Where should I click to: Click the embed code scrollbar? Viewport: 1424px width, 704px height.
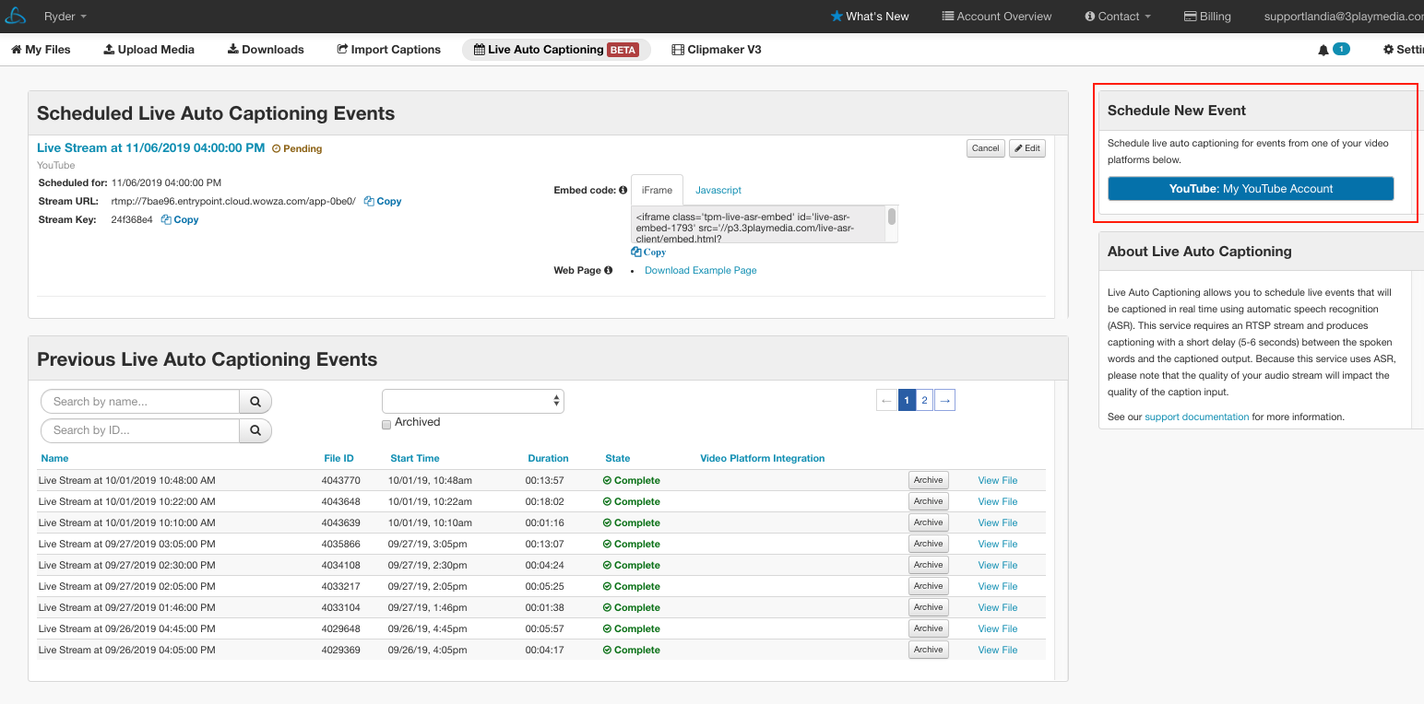coord(892,217)
